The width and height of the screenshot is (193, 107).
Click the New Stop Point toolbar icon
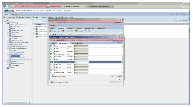63,31
